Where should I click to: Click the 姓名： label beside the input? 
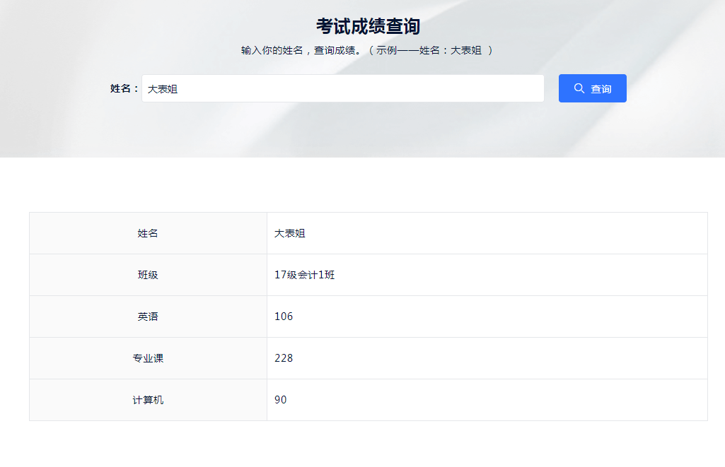coord(124,88)
